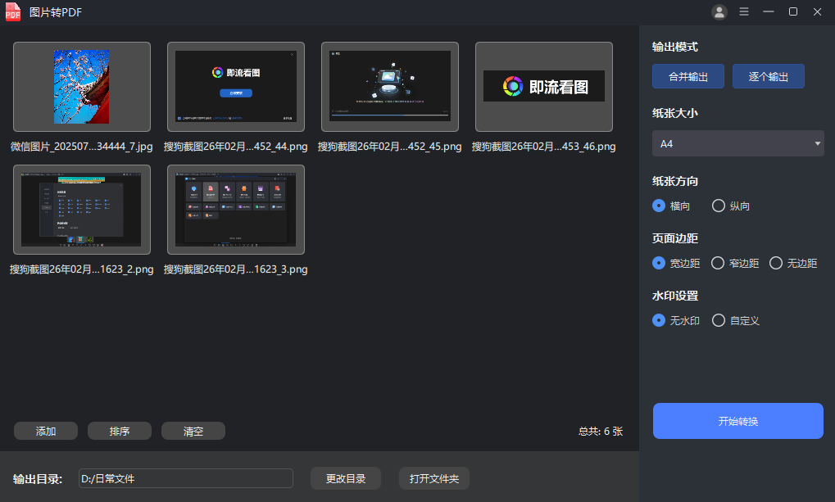Enable 自定义 watermark setting
Viewport: 835px width, 502px height.
[719, 320]
